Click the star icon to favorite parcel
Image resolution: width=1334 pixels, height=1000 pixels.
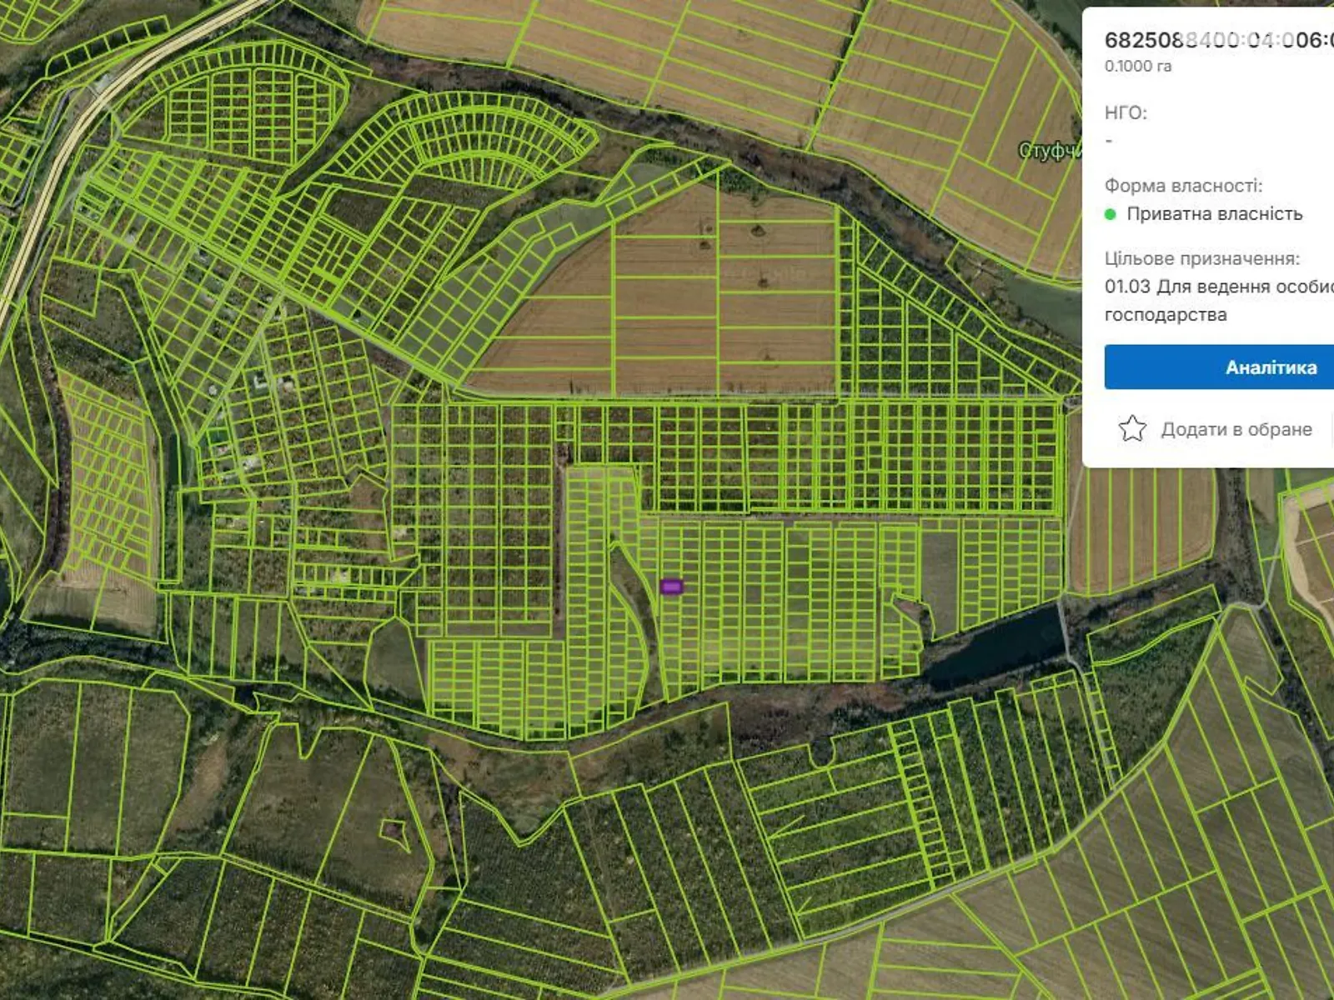click(x=1132, y=429)
